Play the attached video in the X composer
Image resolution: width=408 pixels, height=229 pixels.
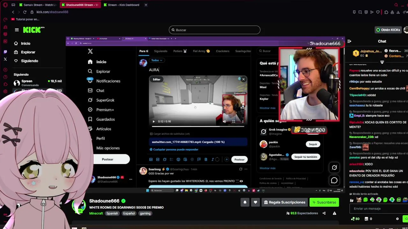pos(154,121)
